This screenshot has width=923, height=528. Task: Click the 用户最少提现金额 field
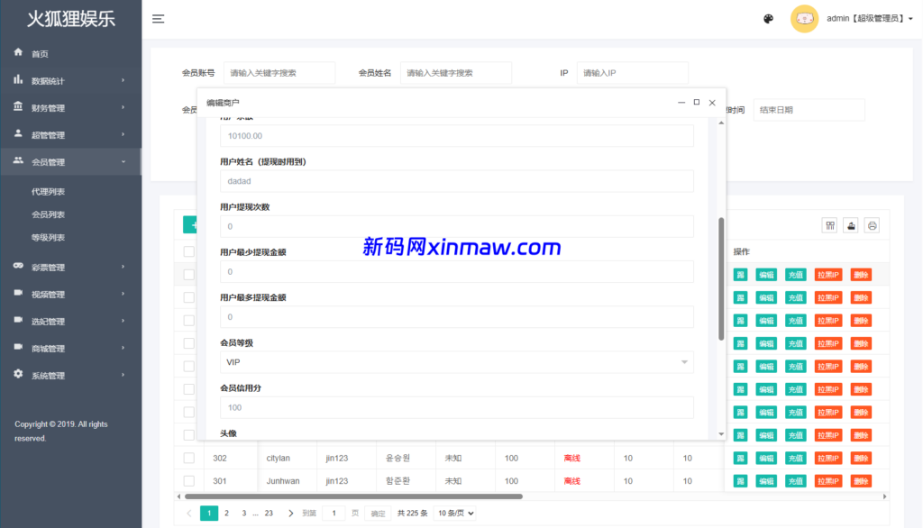(457, 272)
